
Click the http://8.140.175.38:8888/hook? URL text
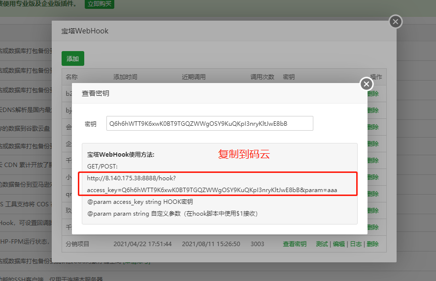pos(131,178)
